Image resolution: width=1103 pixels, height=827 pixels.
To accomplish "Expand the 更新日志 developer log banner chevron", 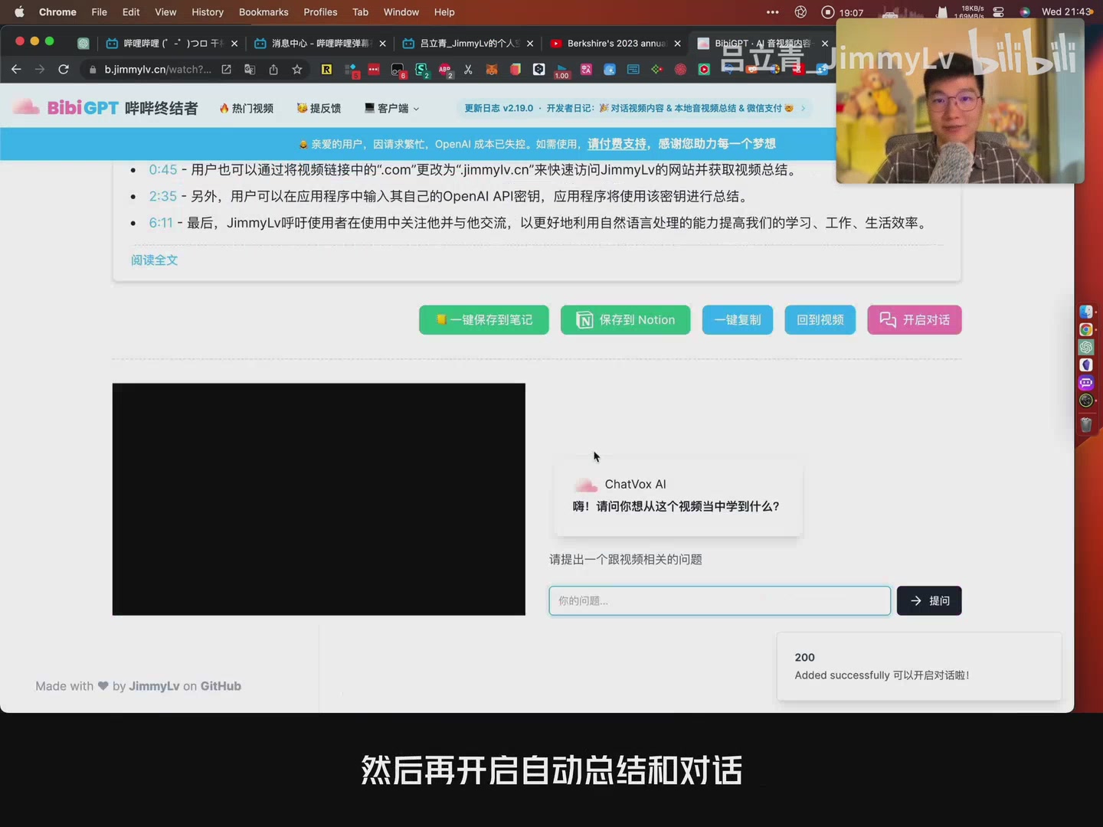I will point(802,108).
